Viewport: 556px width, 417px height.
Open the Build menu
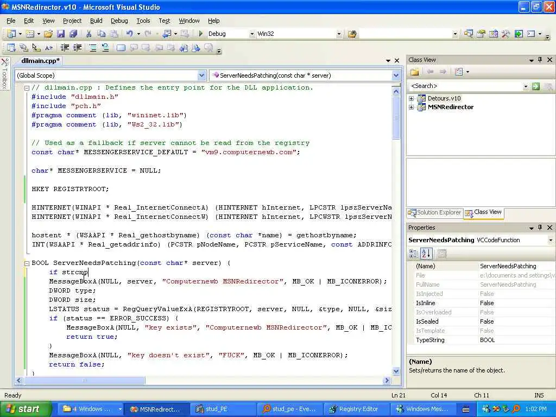coord(96,21)
